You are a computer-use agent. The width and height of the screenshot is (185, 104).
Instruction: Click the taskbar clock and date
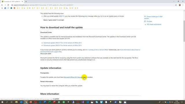click(177, 102)
